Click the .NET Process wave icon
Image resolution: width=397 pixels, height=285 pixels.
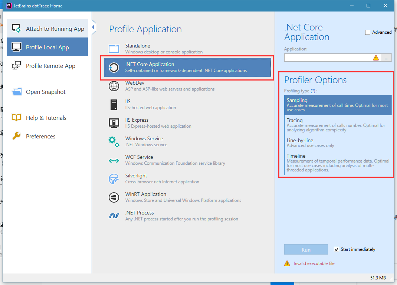pyautogui.click(x=114, y=216)
